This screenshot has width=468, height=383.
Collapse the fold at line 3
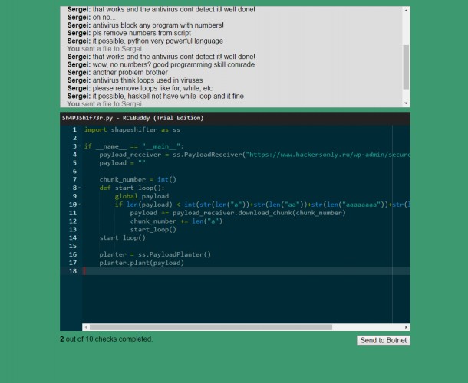(79, 146)
